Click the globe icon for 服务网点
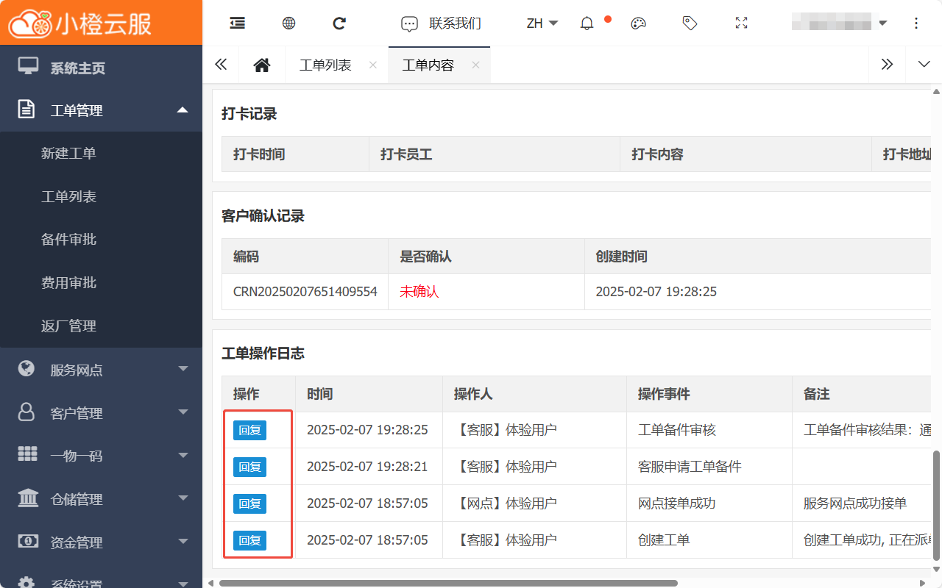 tap(27, 369)
